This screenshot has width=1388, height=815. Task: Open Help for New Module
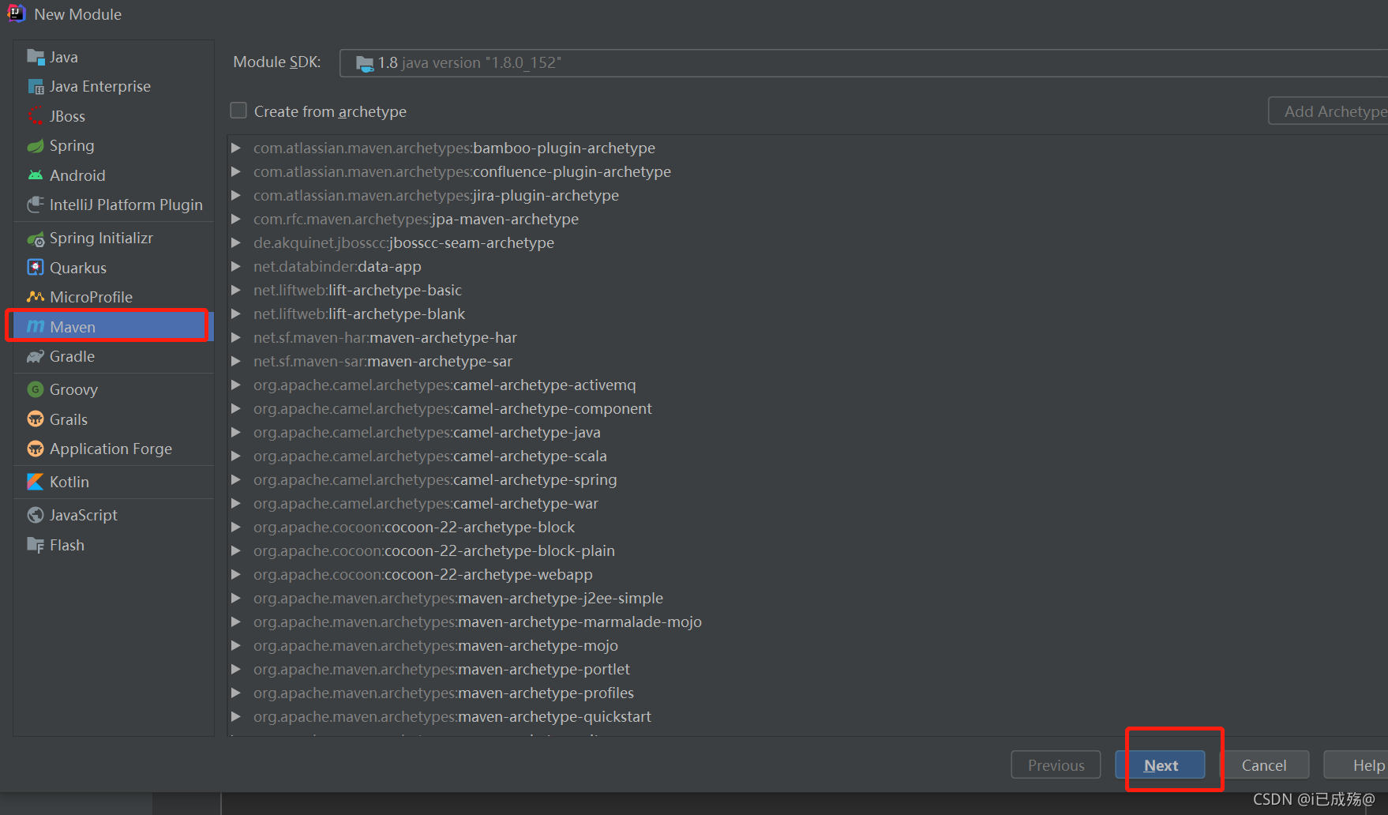1356,765
